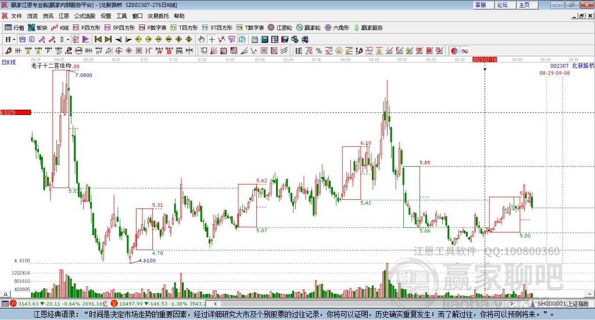
Task: Open the 9P四方形 tool
Action: click(120, 28)
